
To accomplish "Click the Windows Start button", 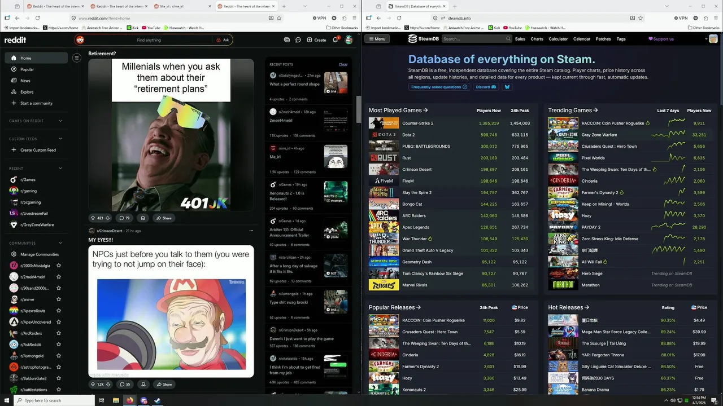I will coord(7,400).
